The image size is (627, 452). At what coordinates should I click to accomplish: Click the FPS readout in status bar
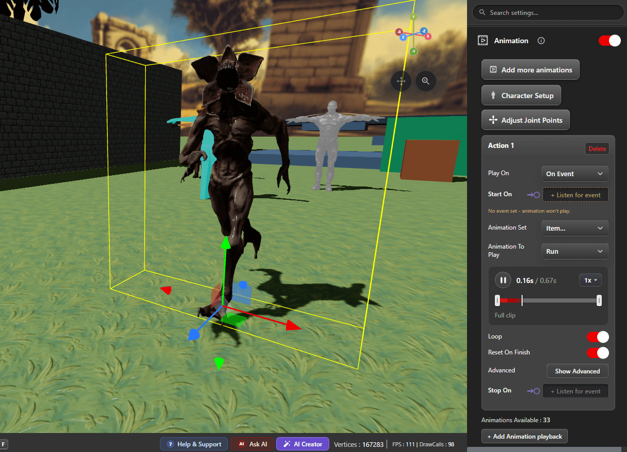(403, 444)
